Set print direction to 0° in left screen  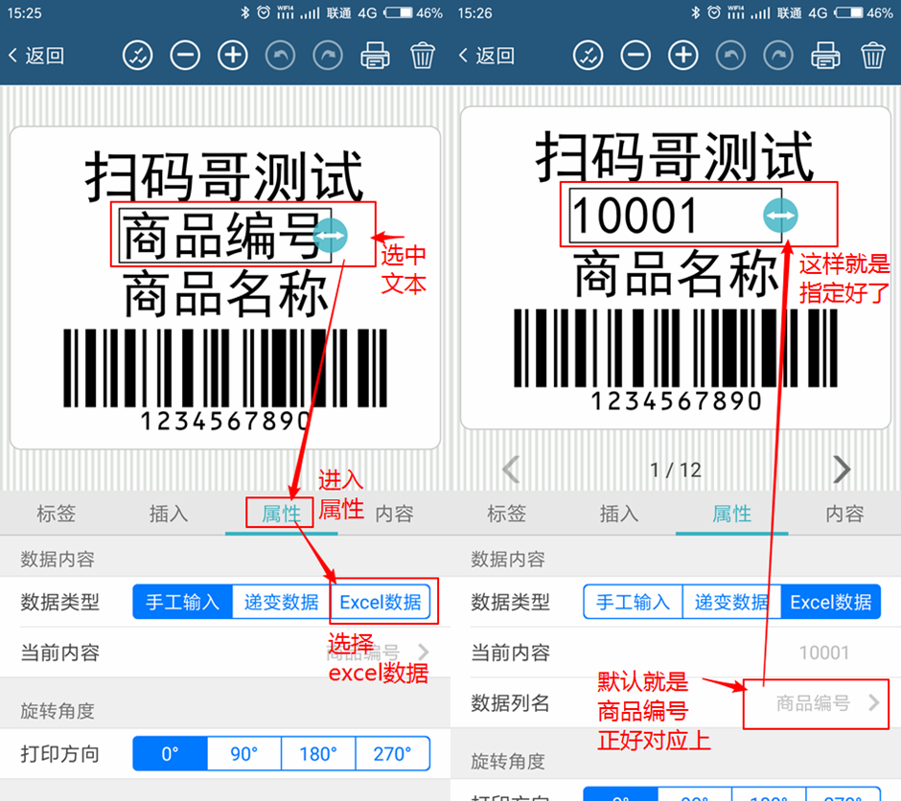(170, 753)
